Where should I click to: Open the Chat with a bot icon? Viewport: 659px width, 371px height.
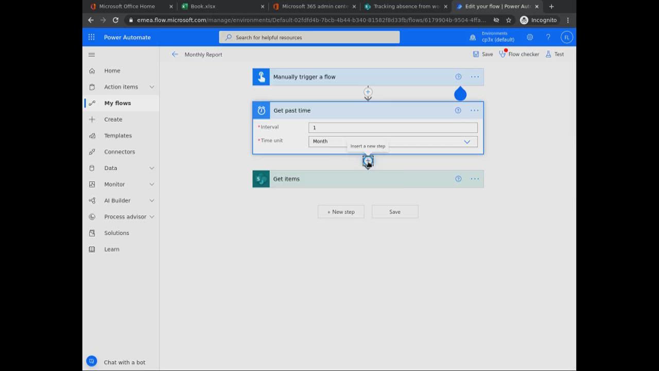point(92,362)
